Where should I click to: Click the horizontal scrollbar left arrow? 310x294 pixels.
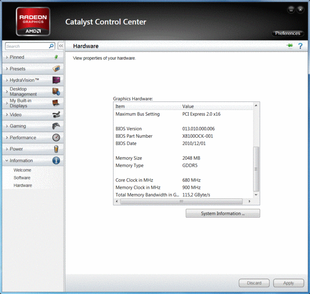[x=116, y=201]
